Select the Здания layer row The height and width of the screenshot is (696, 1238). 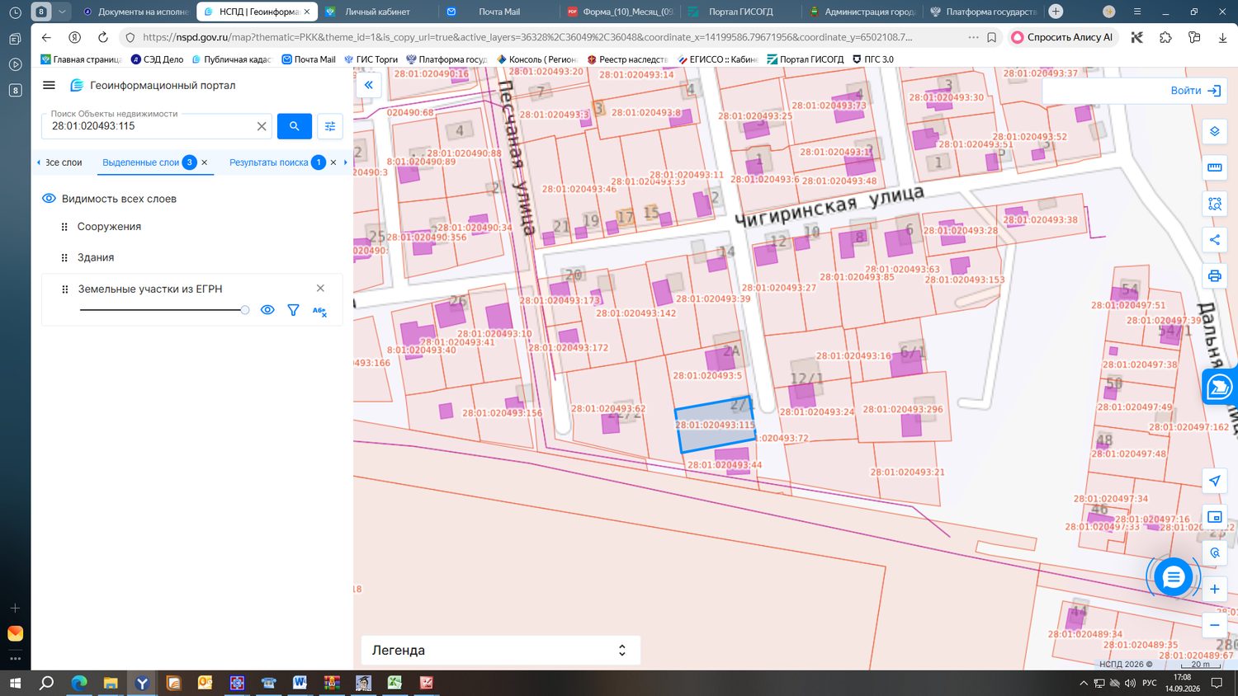coord(191,257)
